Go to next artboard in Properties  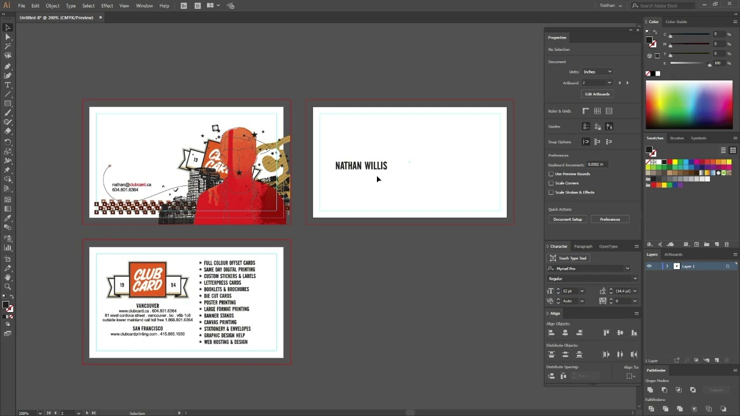click(x=627, y=83)
